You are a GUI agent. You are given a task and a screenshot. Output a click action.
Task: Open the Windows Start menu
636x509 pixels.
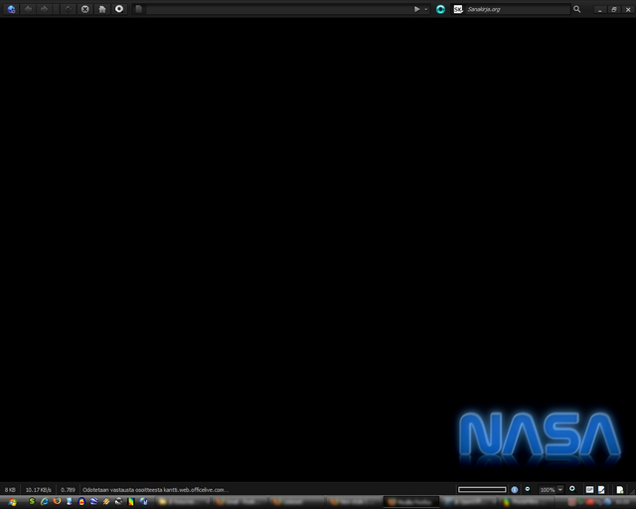[x=13, y=502]
